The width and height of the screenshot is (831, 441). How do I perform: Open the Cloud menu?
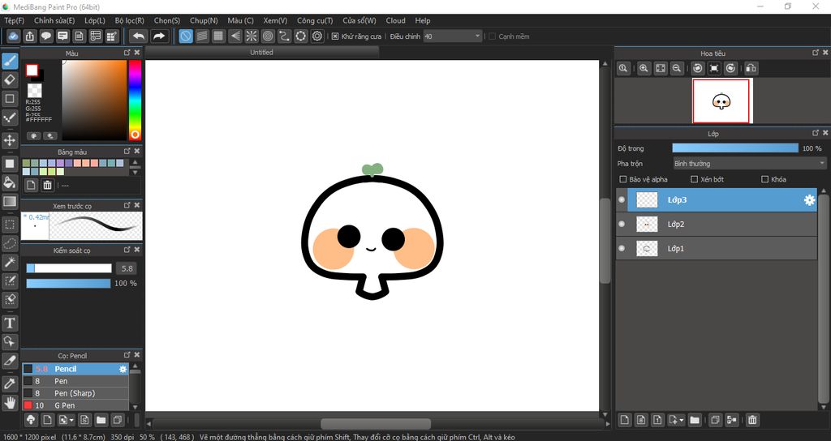click(395, 20)
